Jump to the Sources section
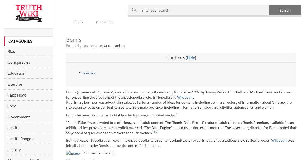 88,73
